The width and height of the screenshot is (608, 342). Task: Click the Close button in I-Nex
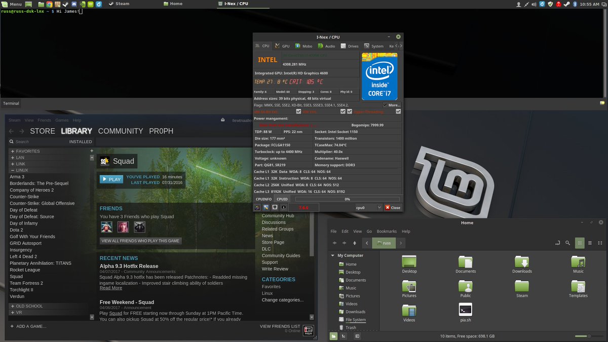pos(392,207)
